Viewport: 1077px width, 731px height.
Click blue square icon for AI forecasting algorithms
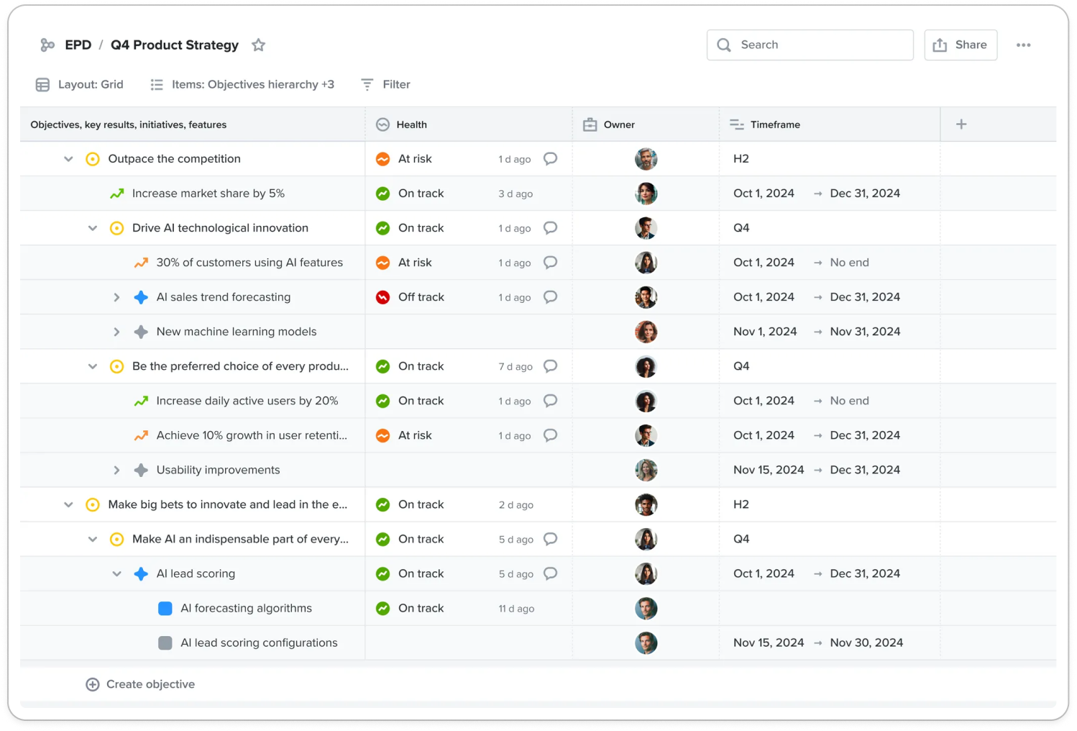coord(165,609)
